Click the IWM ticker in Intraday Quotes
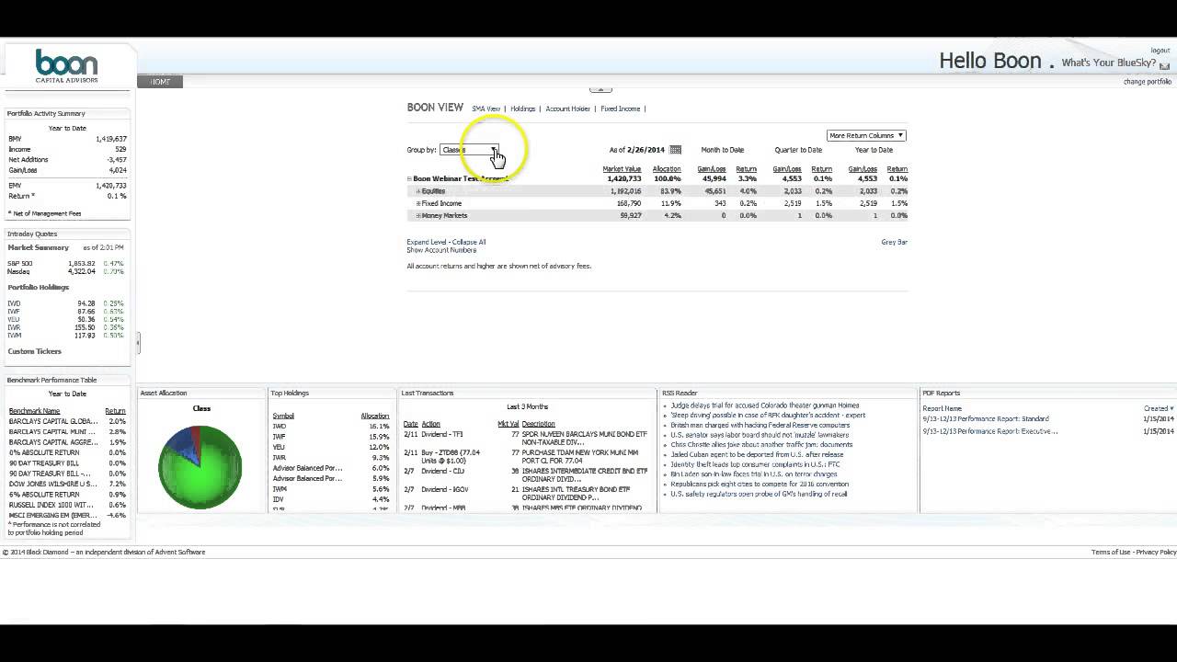Screen dimensions: 1177x662 (x=14, y=336)
